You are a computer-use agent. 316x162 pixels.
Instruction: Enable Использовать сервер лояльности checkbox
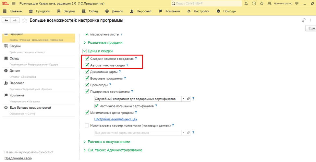click(x=87, y=125)
